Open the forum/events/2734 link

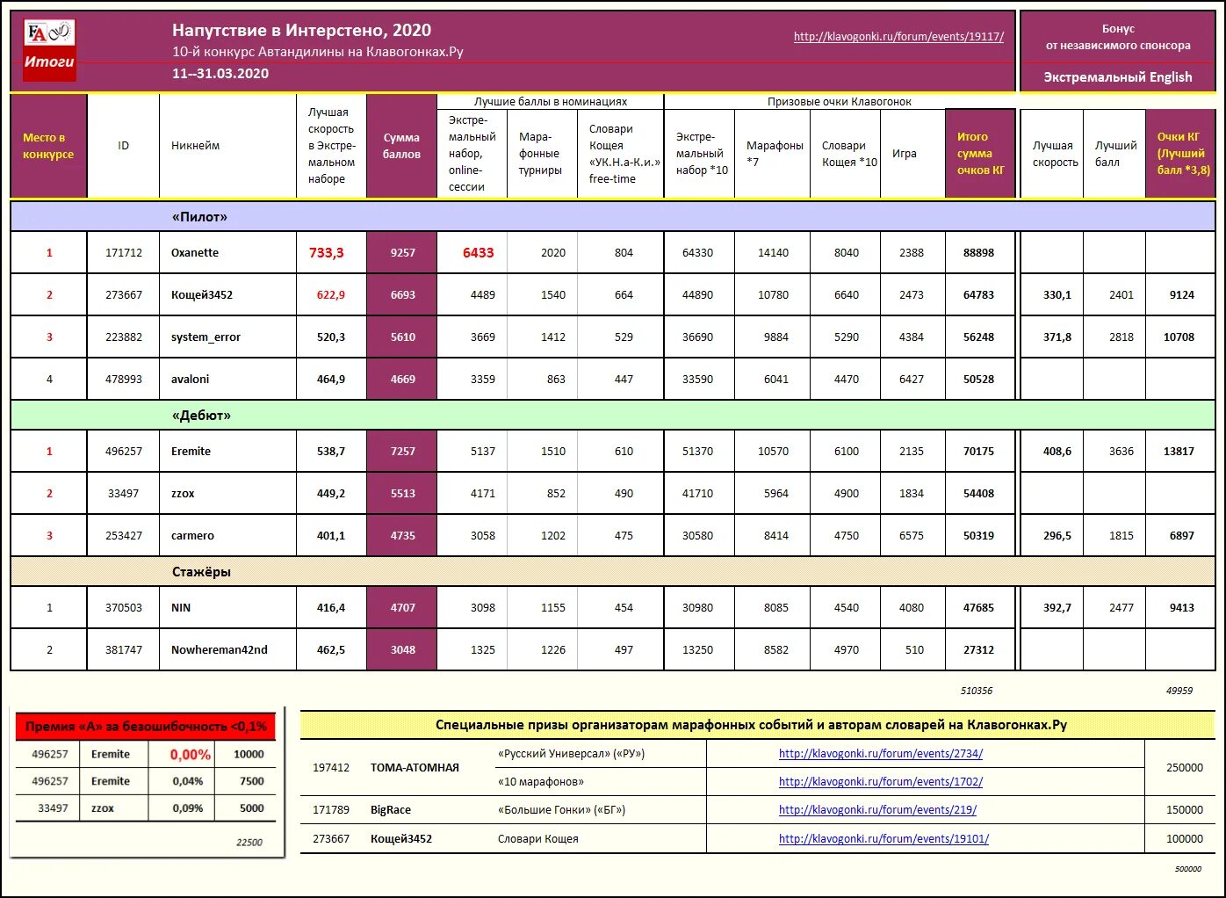[x=881, y=754]
